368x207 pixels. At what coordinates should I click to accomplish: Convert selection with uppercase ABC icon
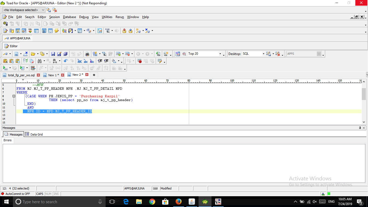click(x=80, y=61)
